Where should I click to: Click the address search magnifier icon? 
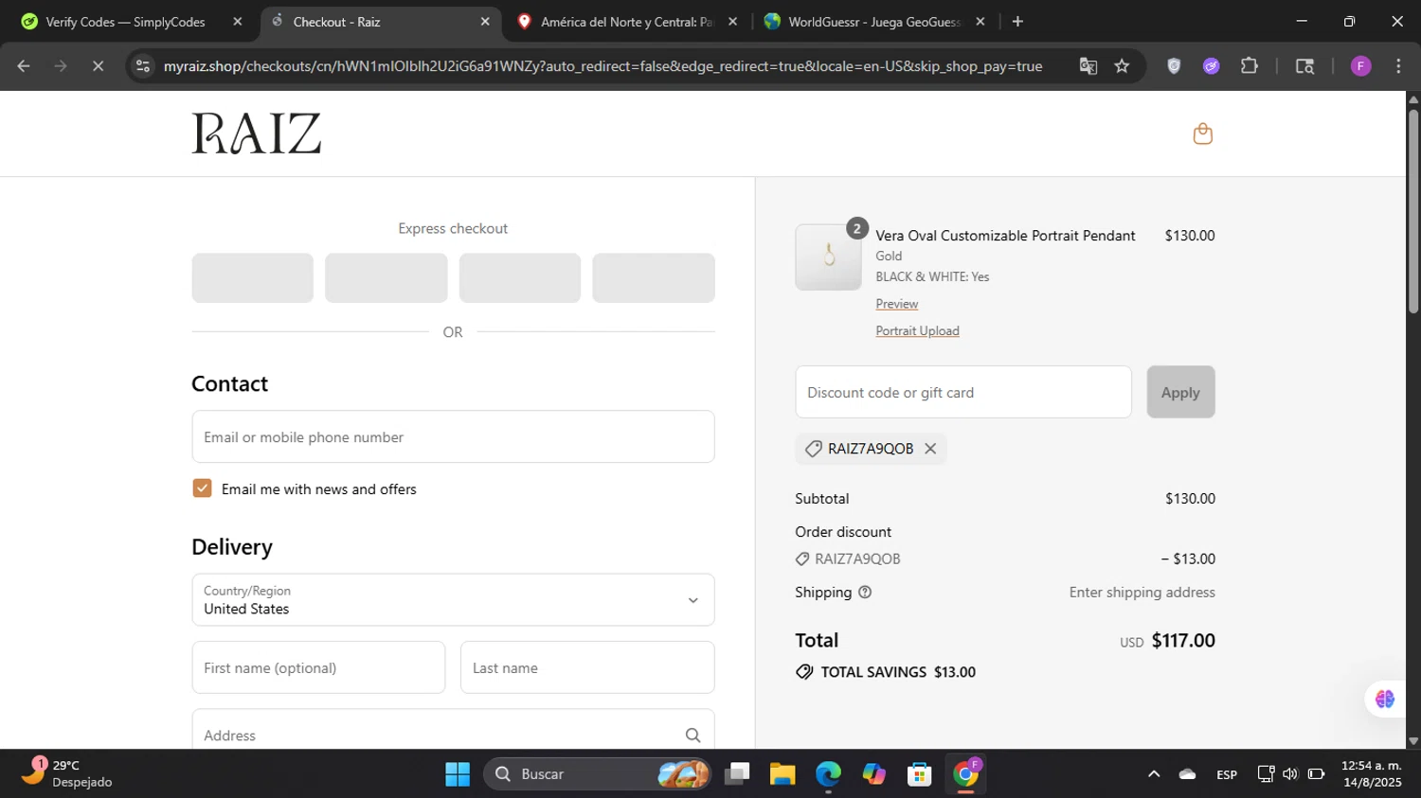click(693, 736)
